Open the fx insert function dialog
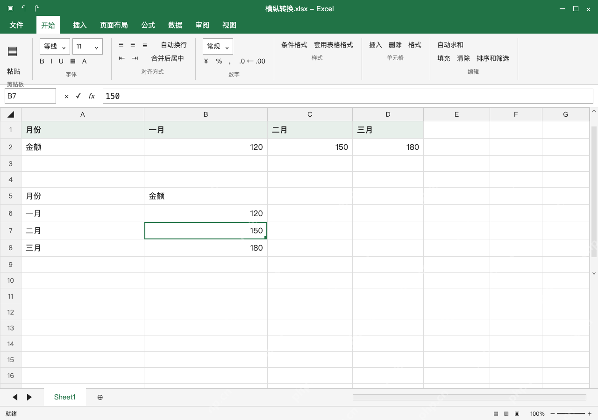598x420 pixels. [92, 96]
